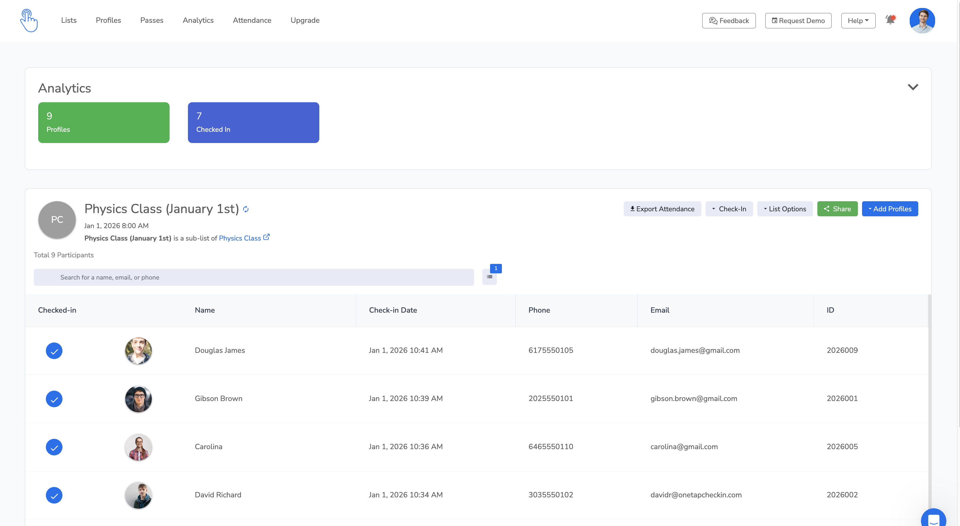Screen dimensions: 960x526
Task: Click the Export Attendance button
Action: [662, 209]
